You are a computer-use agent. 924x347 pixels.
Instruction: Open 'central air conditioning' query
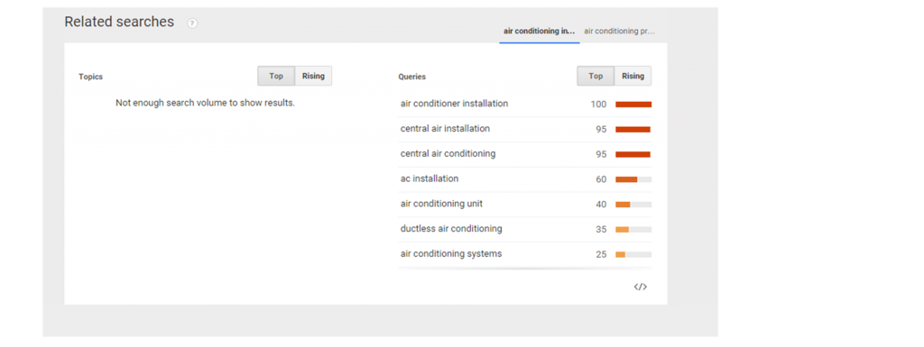(448, 153)
